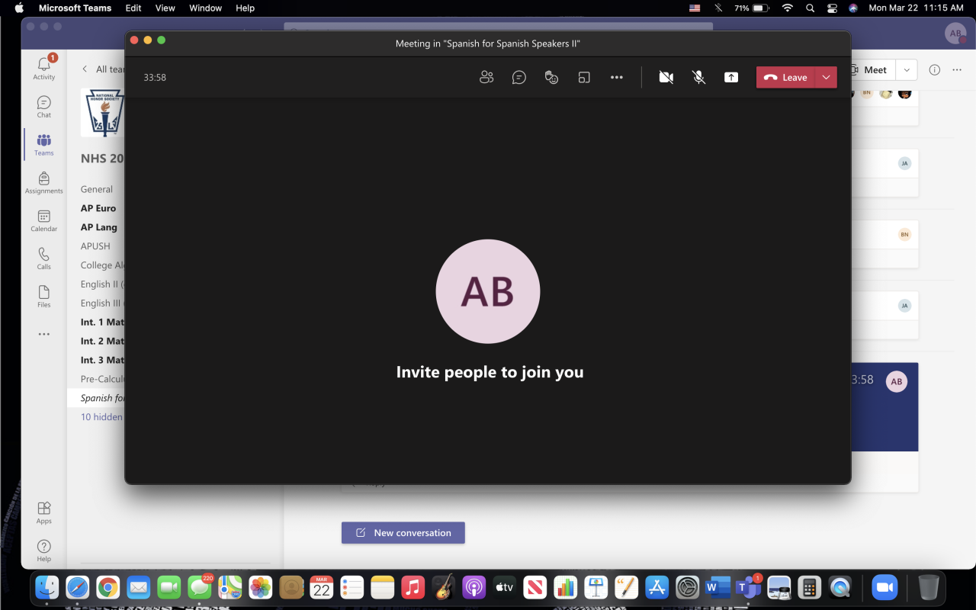
Task: Open the More actions ellipsis menu
Action: pos(617,77)
